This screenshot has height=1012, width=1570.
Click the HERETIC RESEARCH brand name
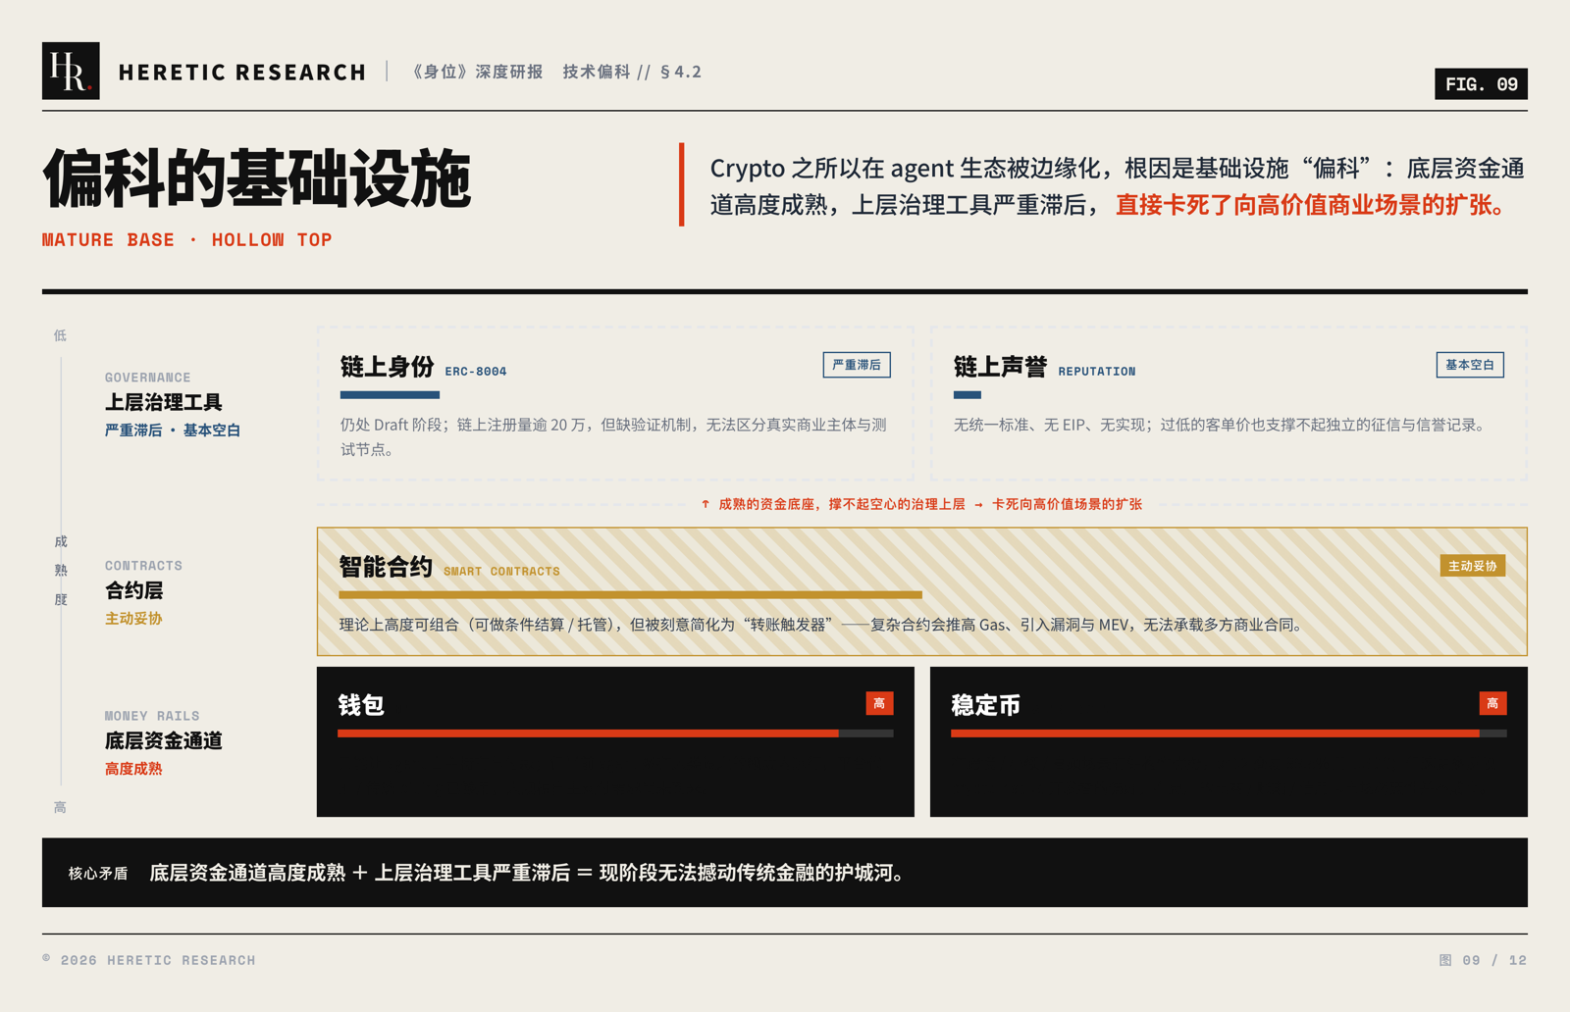click(x=242, y=73)
